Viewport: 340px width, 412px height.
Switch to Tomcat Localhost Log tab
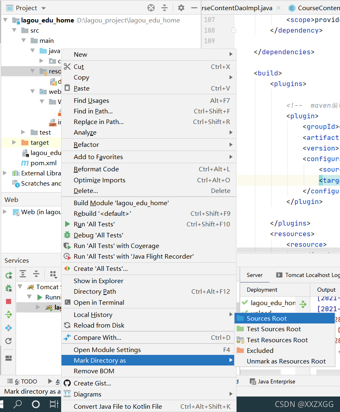coord(307,275)
